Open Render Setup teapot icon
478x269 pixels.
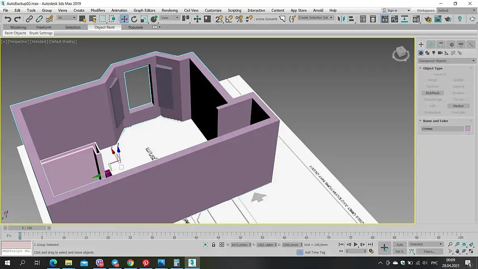click(428, 19)
